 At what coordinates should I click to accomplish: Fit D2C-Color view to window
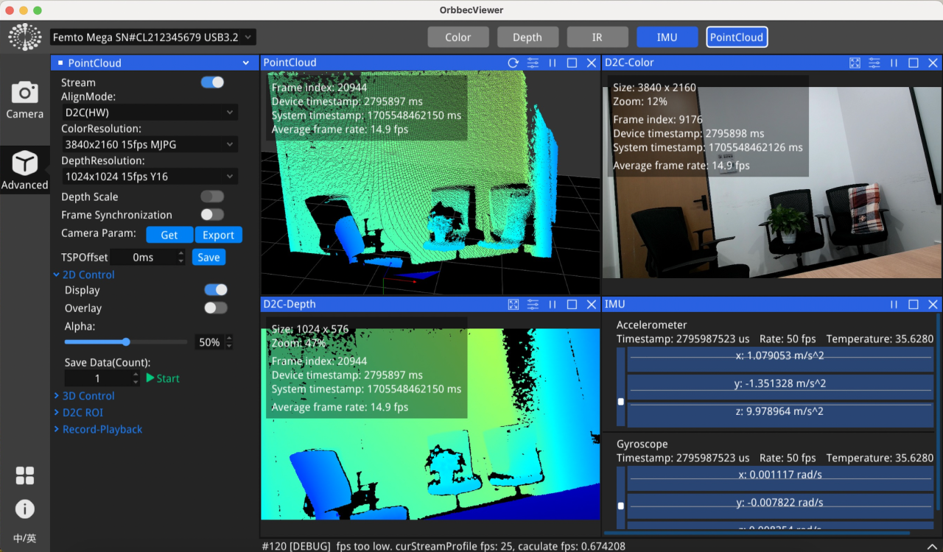[x=855, y=63]
